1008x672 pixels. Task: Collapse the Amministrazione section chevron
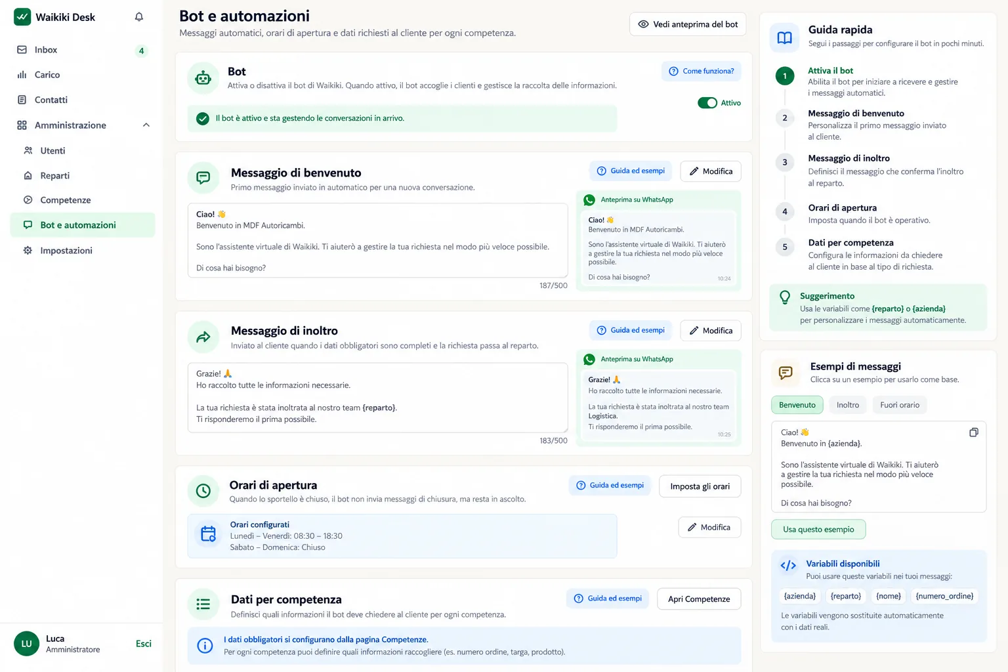tap(146, 125)
